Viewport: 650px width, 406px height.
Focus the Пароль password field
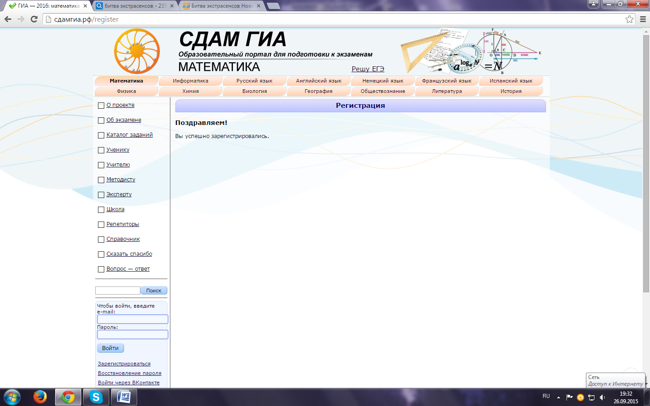coord(133,334)
